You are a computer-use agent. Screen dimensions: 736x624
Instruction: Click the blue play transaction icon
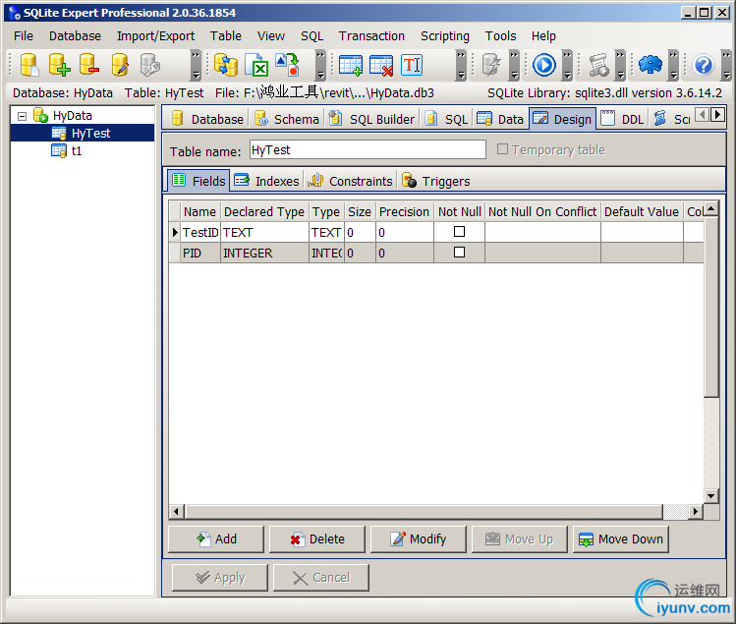(x=544, y=65)
